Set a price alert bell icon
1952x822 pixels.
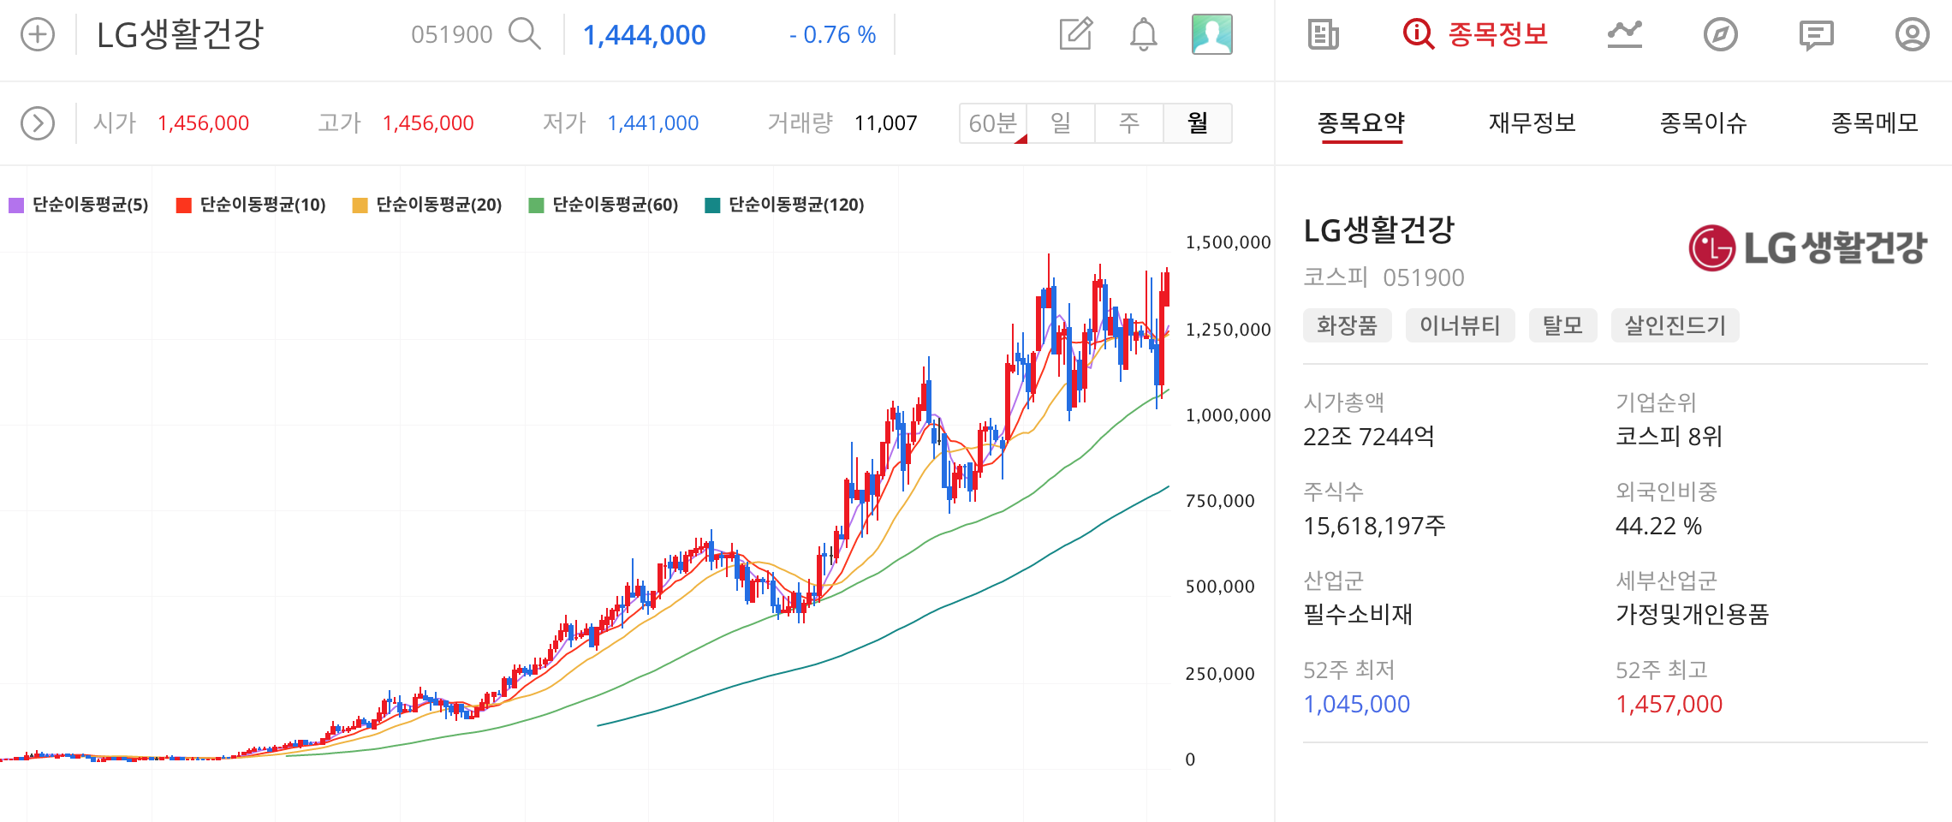[1144, 35]
